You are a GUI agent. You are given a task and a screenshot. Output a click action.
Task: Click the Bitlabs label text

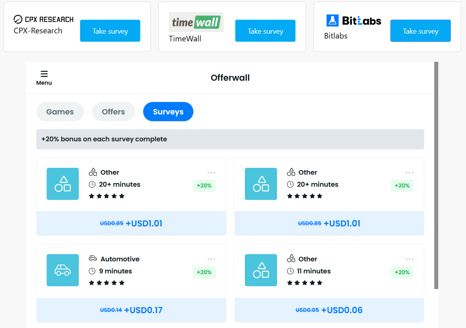tap(336, 36)
